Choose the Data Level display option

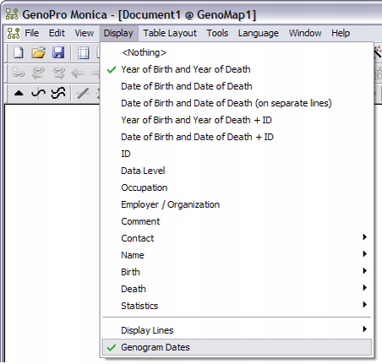pyautogui.click(x=237, y=171)
